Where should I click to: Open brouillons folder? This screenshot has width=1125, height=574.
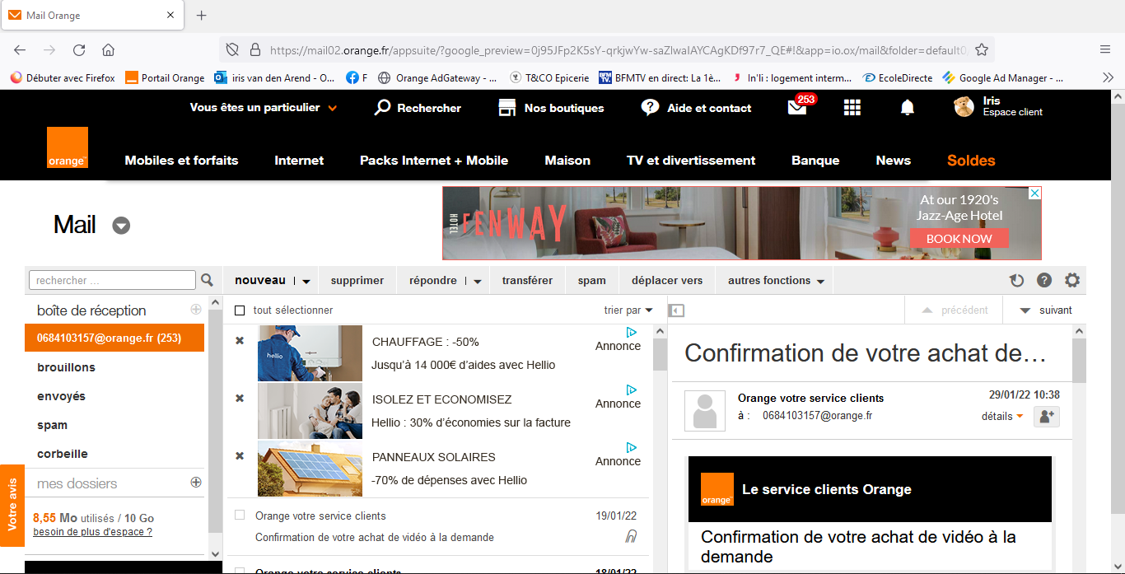coord(66,367)
